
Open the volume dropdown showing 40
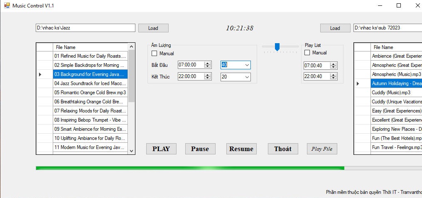[x=247, y=65]
